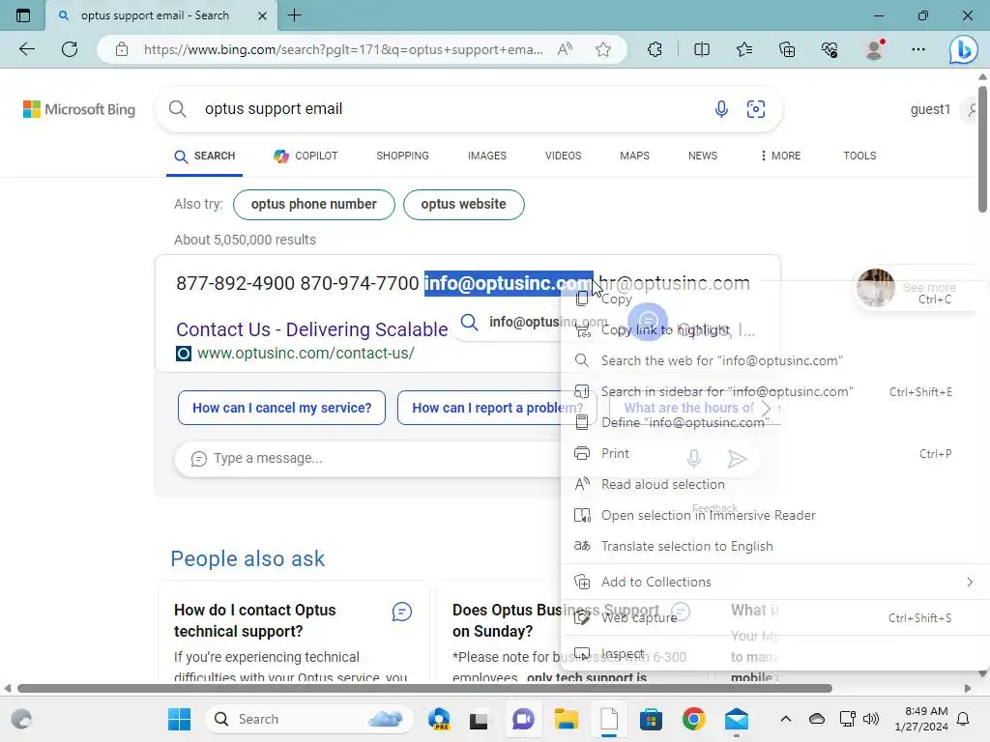Open a new browser tab
The height and width of the screenshot is (742, 990).
294,15
